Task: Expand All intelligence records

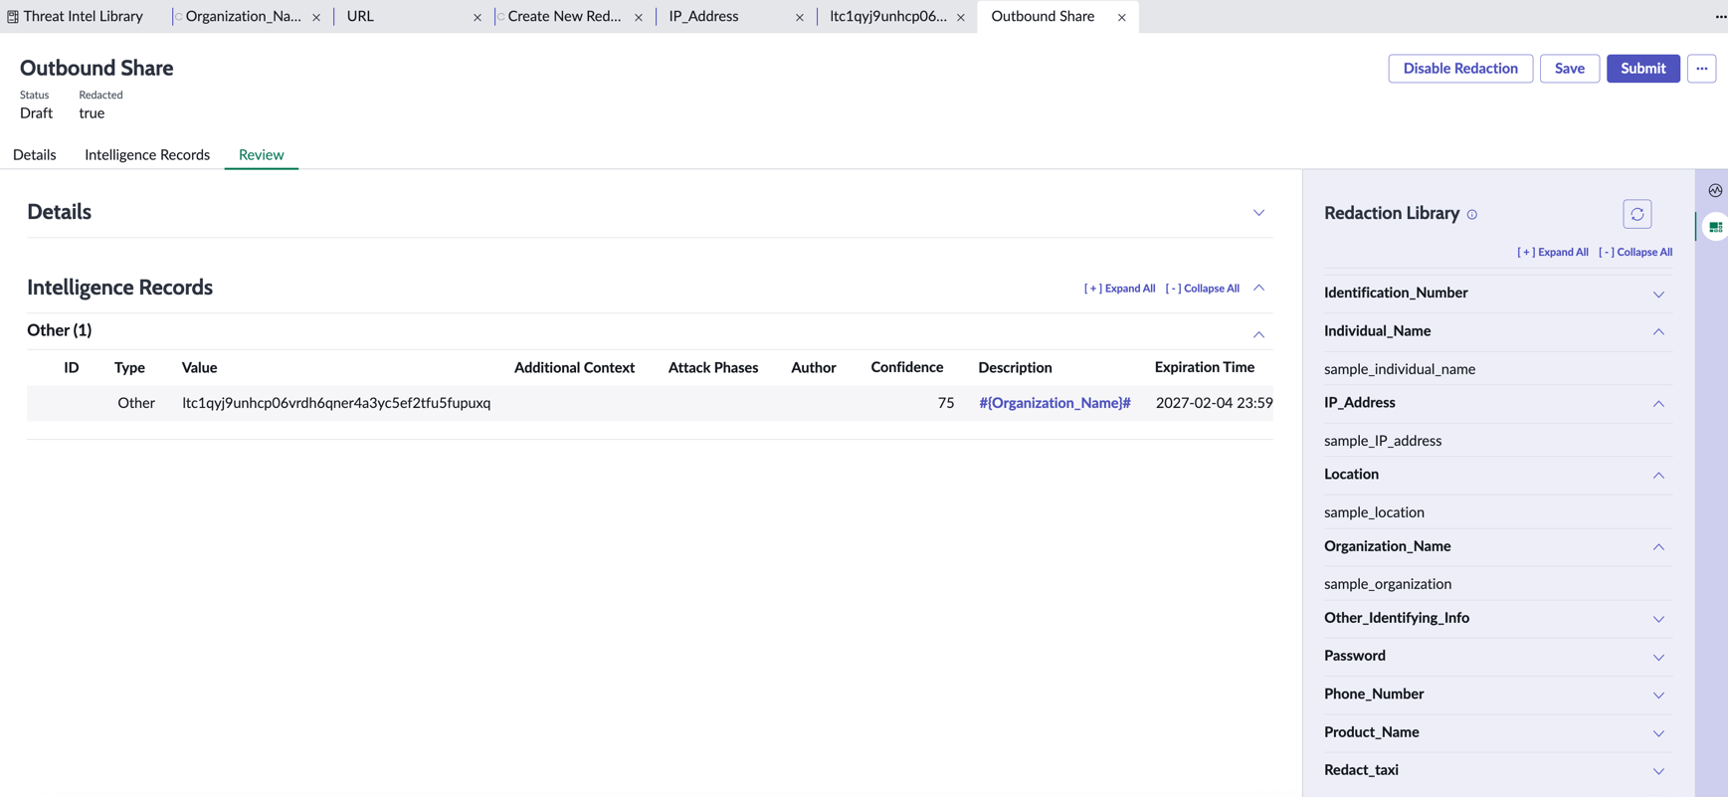Action: [1119, 289]
